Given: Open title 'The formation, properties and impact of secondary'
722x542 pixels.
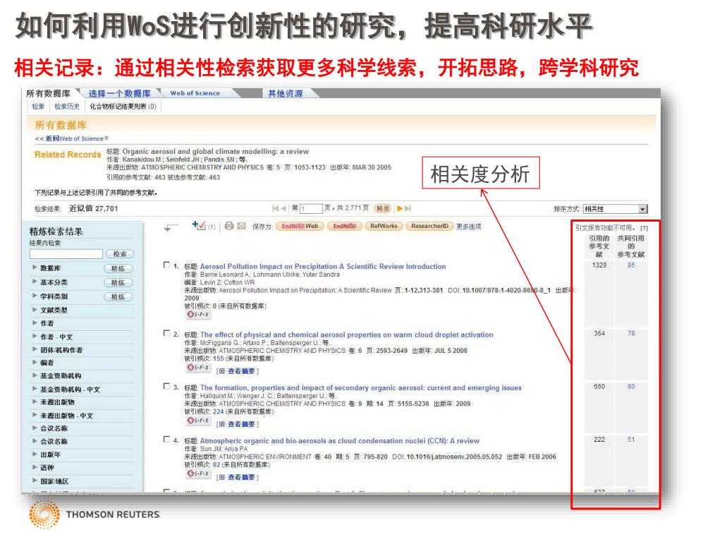Looking at the screenshot, I should 360,387.
